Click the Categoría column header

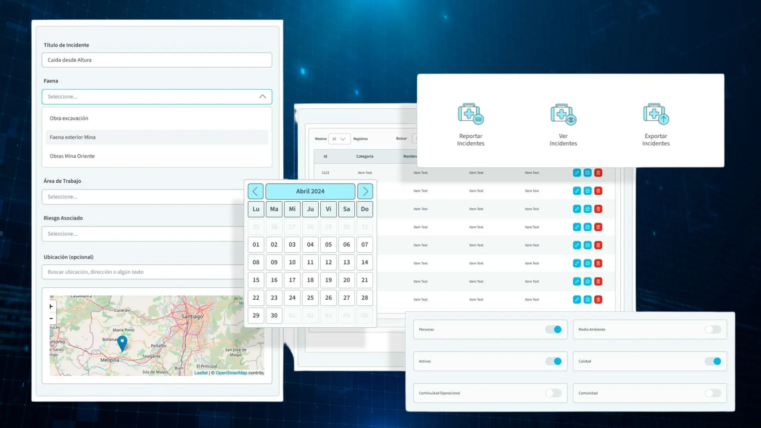point(365,157)
